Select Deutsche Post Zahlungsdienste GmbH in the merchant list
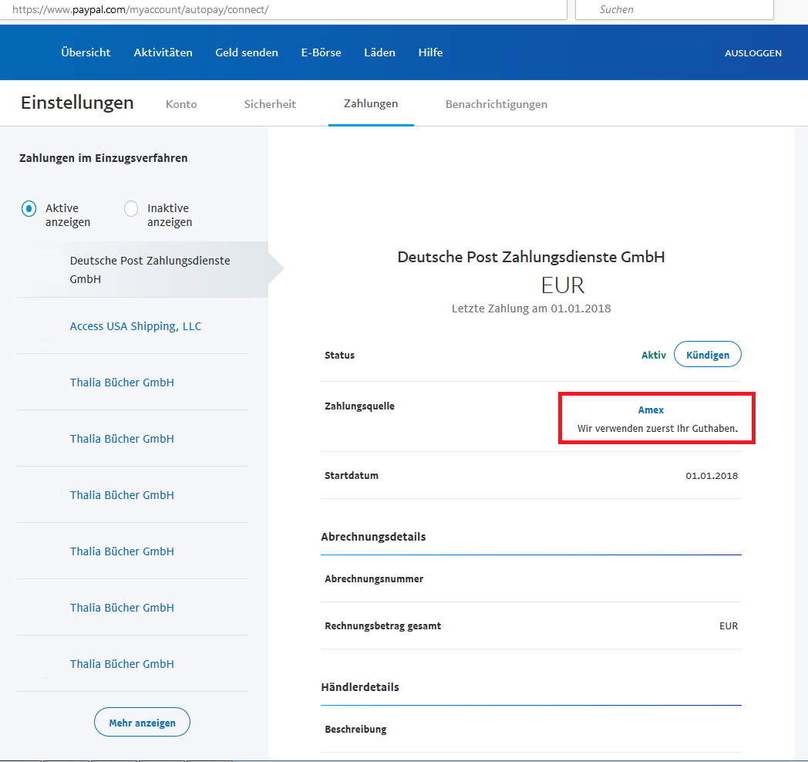Screen dimensions: 808x762 point(143,270)
